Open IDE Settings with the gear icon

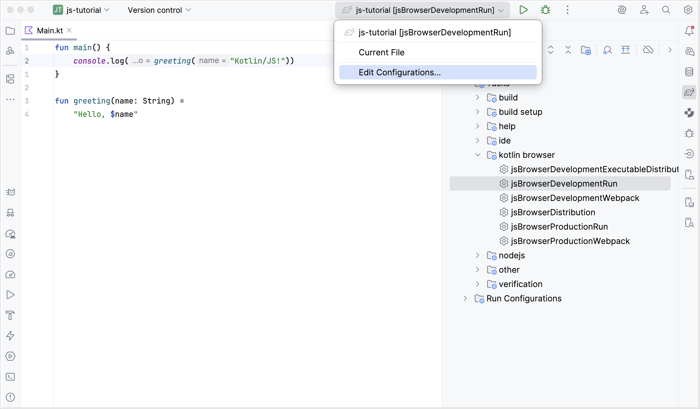click(689, 10)
